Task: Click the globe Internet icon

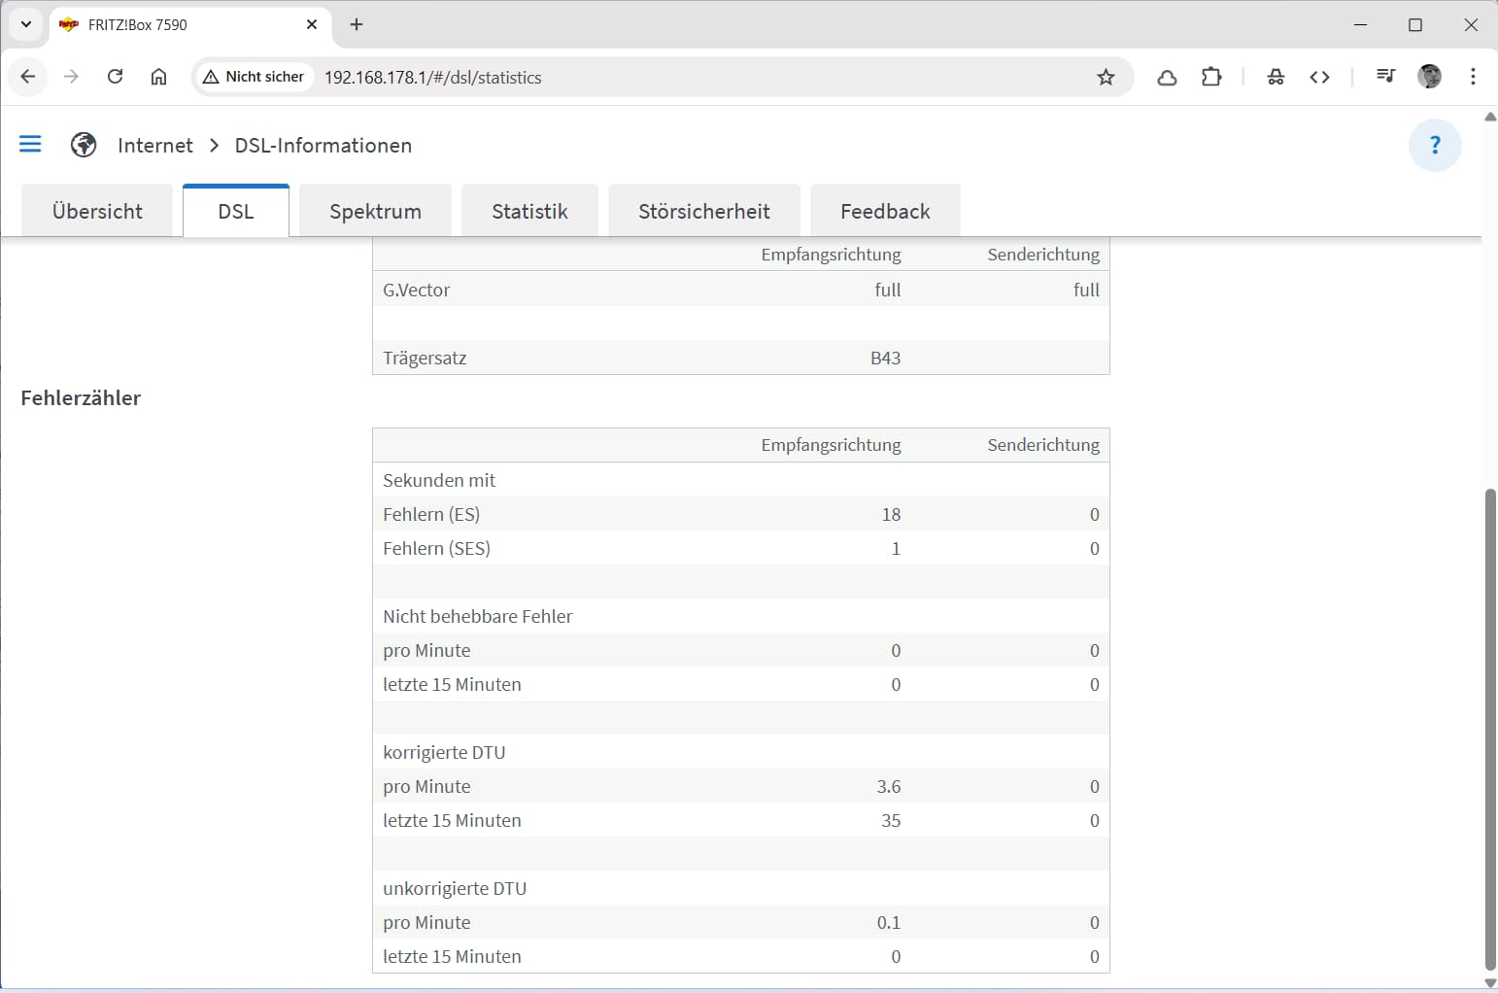Action: 84,145
